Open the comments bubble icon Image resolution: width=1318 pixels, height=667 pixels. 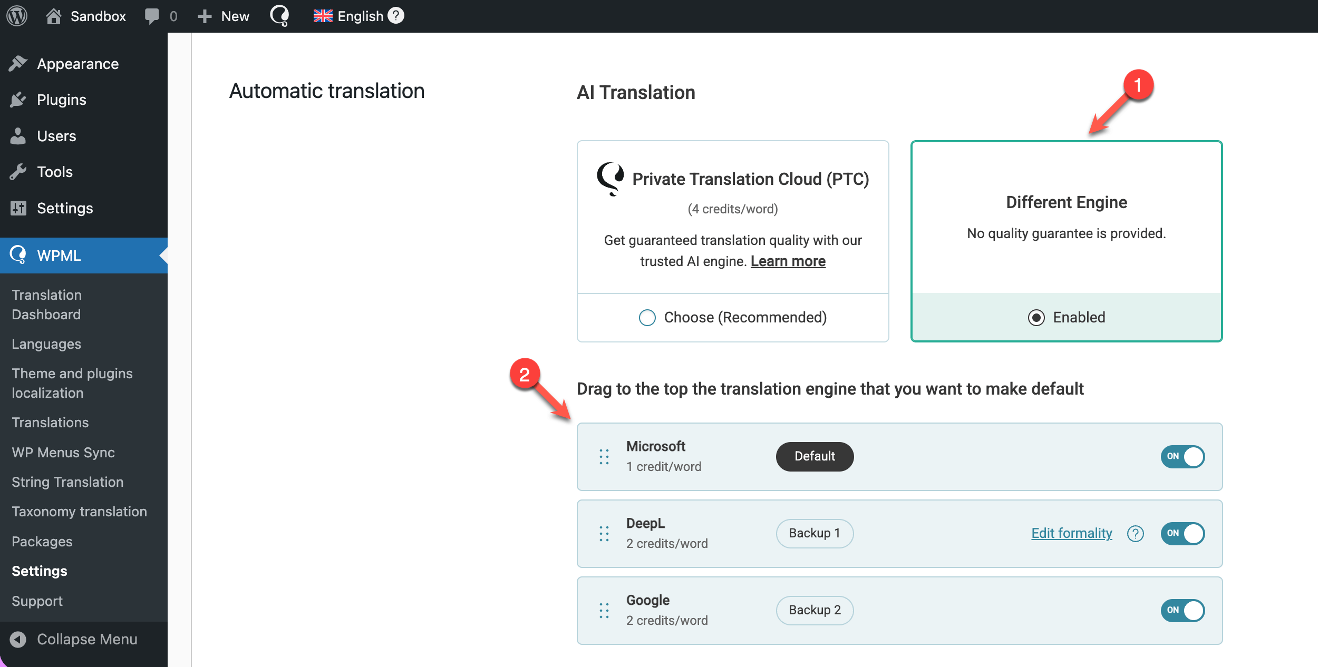tap(152, 16)
